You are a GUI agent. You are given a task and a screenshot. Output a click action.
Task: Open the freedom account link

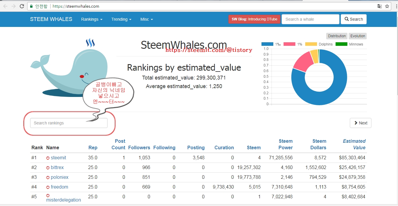point(59,187)
